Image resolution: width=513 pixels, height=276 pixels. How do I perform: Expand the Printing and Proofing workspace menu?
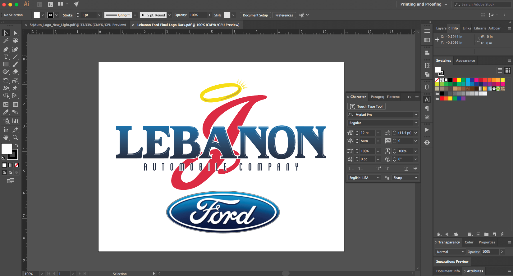click(x=424, y=4)
